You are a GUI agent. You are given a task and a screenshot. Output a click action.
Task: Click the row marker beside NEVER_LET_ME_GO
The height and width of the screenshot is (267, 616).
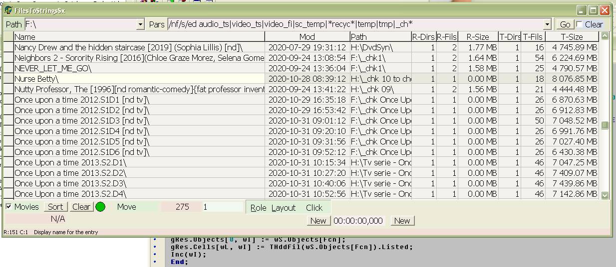pyautogui.click(x=8, y=68)
